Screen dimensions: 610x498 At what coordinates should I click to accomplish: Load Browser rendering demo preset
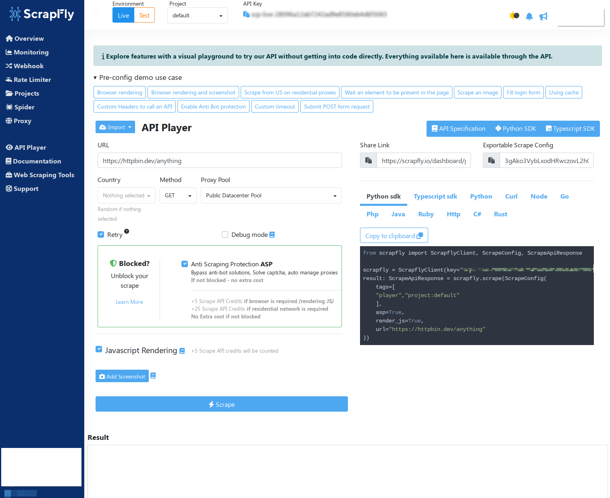pos(120,92)
